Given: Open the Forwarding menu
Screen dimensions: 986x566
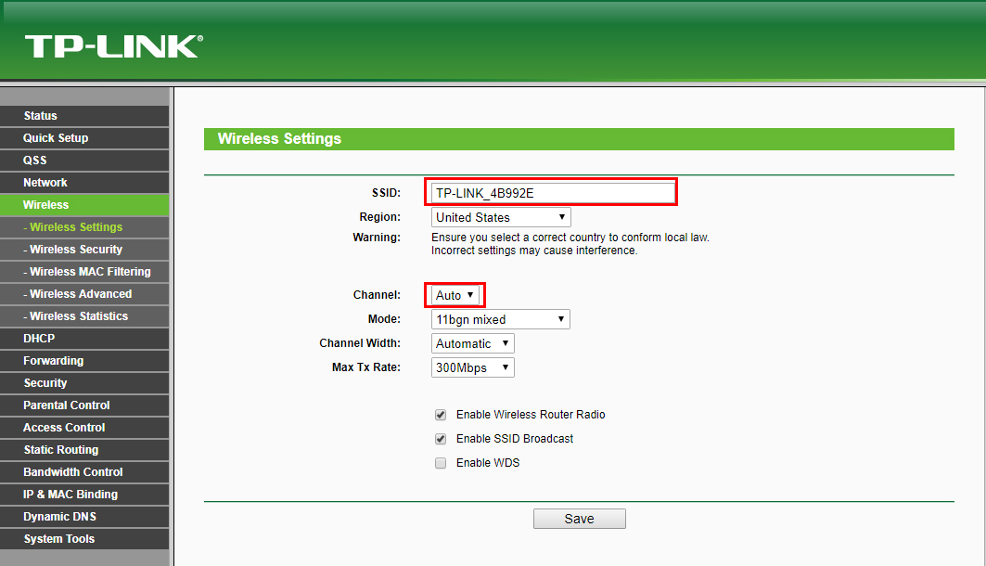Looking at the screenshot, I should tap(84, 361).
